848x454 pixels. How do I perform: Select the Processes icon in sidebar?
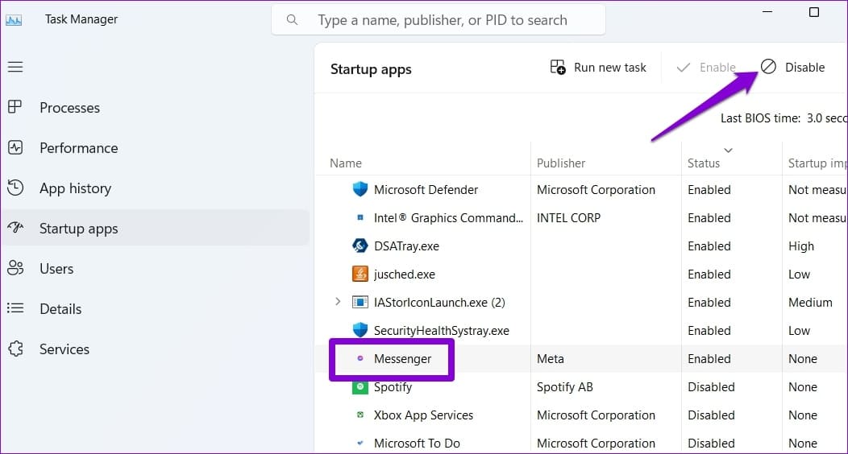pyautogui.click(x=15, y=107)
